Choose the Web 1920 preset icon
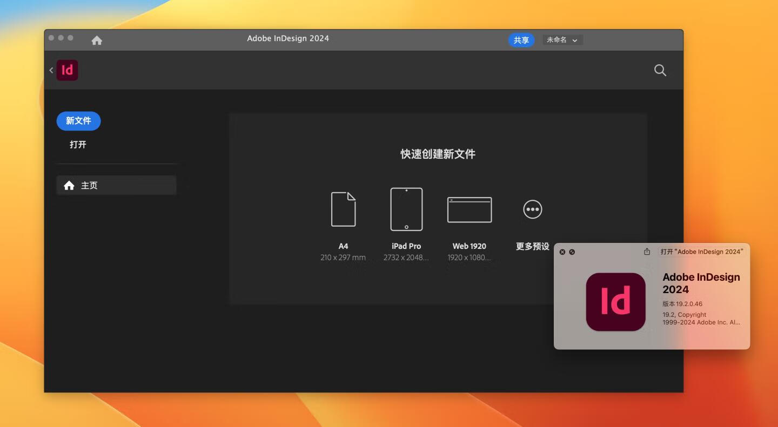This screenshot has height=427, width=778. (x=470, y=209)
